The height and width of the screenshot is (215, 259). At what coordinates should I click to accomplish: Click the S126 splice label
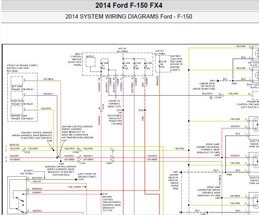coord(61,164)
